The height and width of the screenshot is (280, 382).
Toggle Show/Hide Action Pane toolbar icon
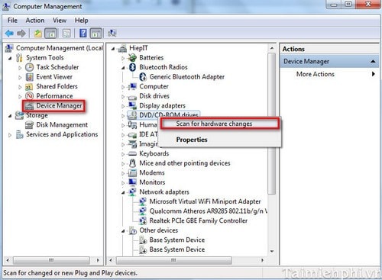click(96, 33)
